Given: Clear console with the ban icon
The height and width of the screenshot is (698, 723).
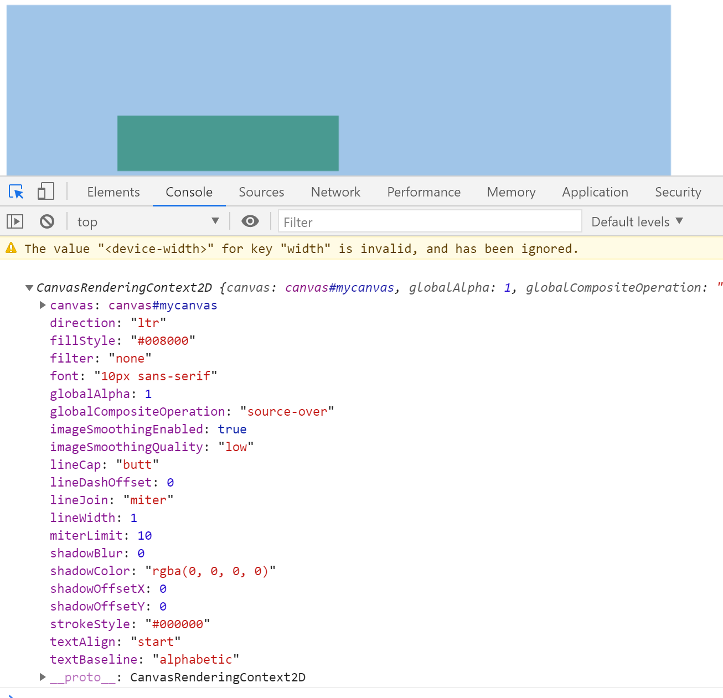Looking at the screenshot, I should pos(47,221).
